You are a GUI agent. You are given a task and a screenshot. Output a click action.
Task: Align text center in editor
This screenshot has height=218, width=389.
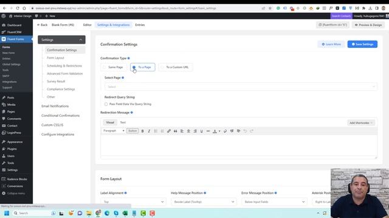click(x=188, y=131)
